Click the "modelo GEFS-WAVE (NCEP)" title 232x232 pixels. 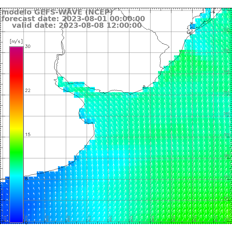pos(57,12)
